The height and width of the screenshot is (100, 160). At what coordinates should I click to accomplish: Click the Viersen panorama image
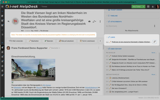point(33,70)
